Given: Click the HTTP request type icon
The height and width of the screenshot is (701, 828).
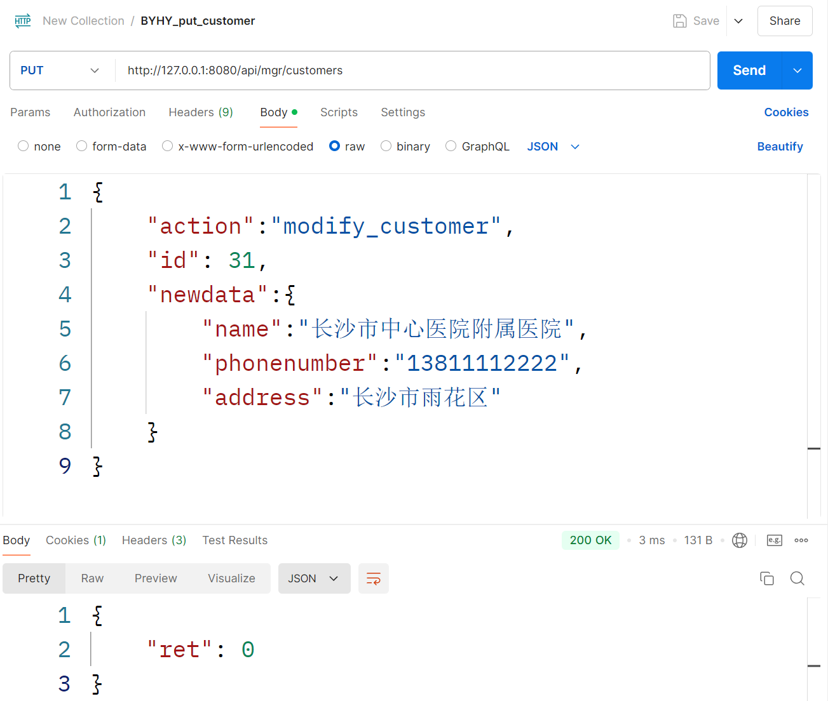Looking at the screenshot, I should pyautogui.click(x=23, y=21).
